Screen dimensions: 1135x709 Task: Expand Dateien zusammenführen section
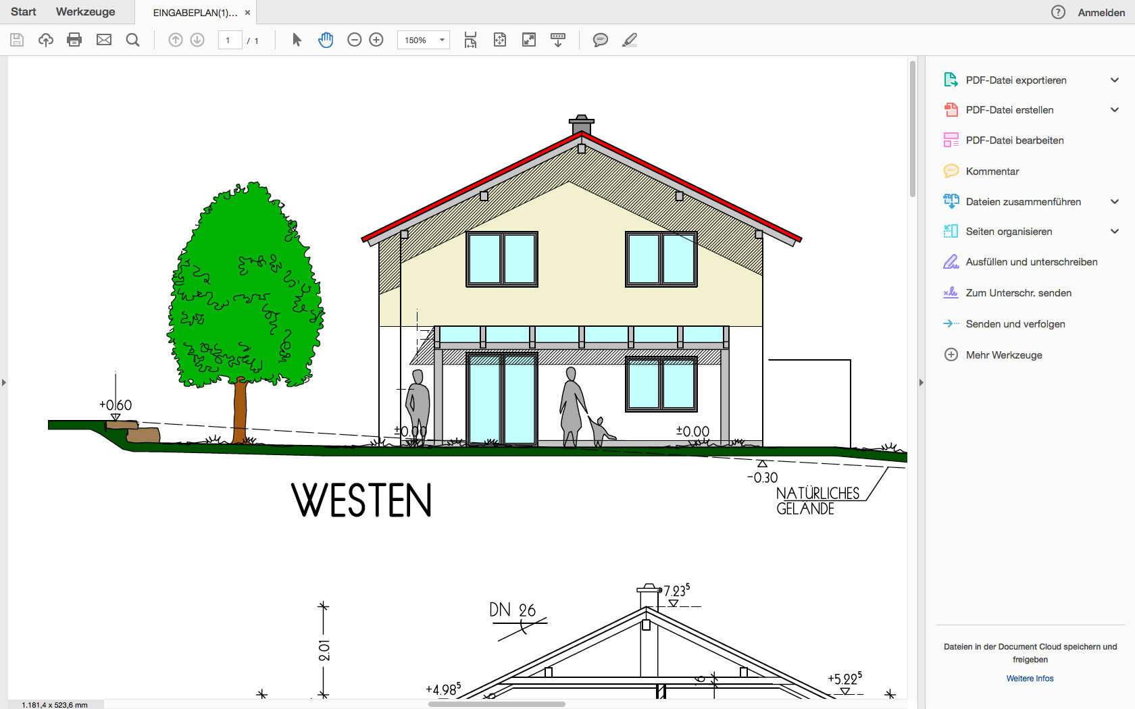tap(1115, 201)
